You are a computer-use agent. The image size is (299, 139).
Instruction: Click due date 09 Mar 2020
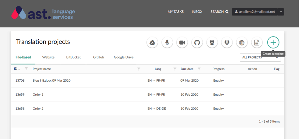click(x=189, y=80)
